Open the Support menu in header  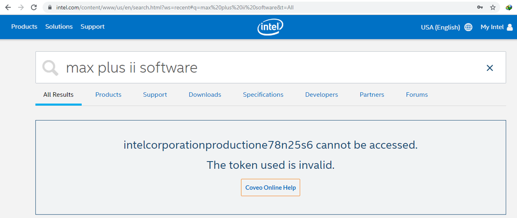tap(93, 27)
